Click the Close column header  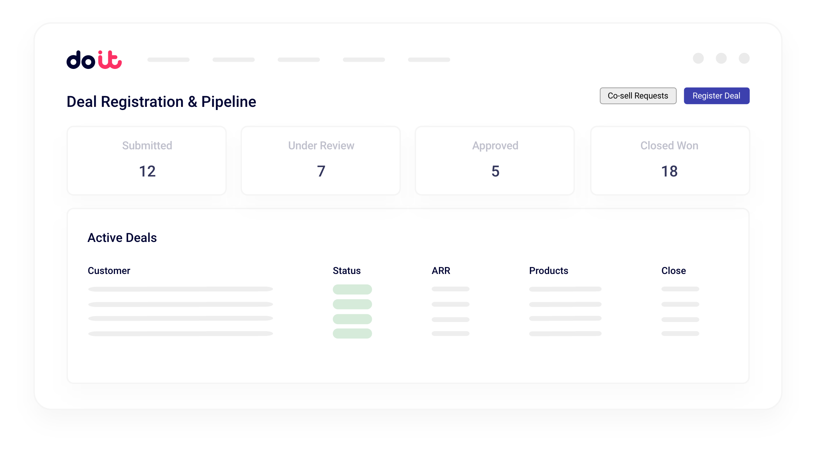click(673, 270)
